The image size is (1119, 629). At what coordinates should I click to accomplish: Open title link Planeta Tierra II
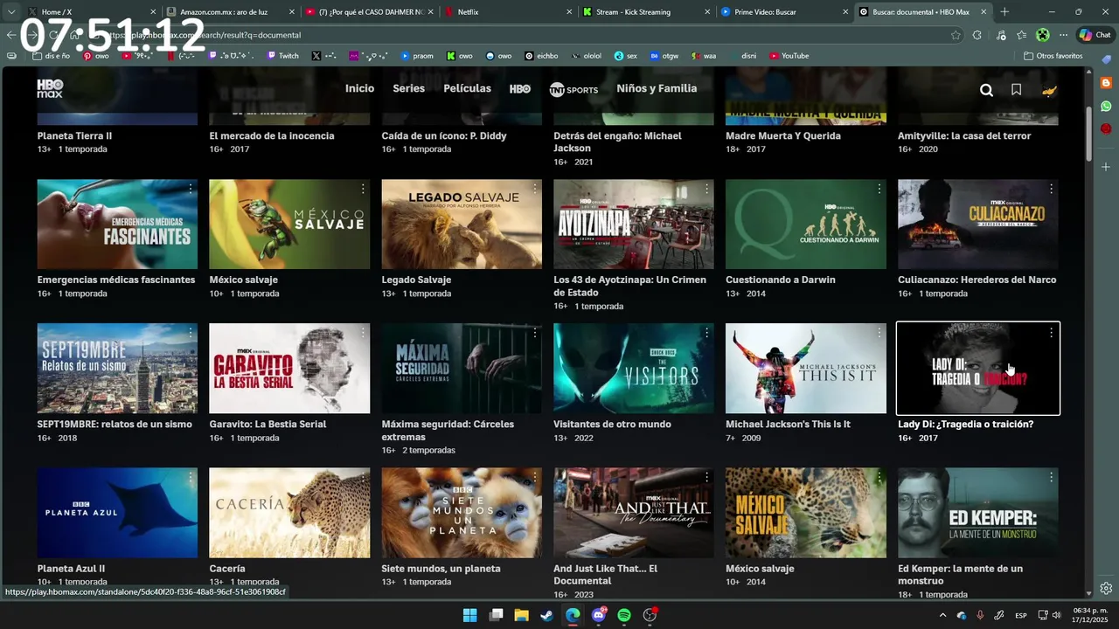tap(74, 135)
